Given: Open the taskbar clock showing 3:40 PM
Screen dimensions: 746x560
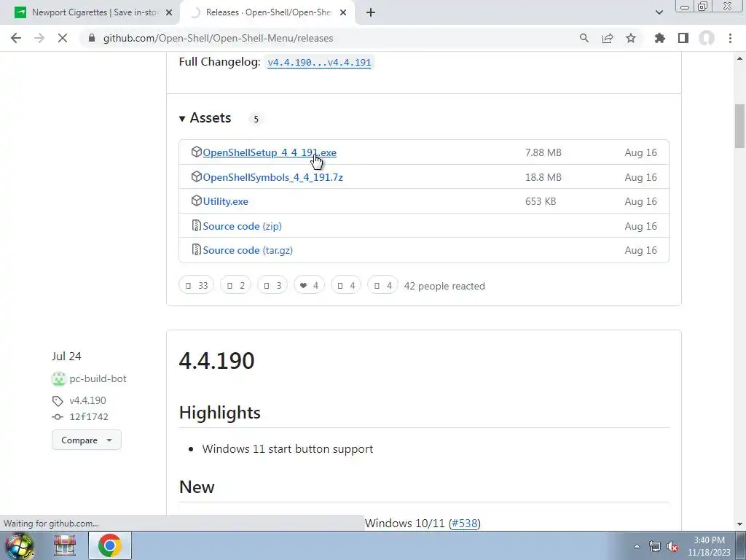Looking at the screenshot, I should (709, 546).
